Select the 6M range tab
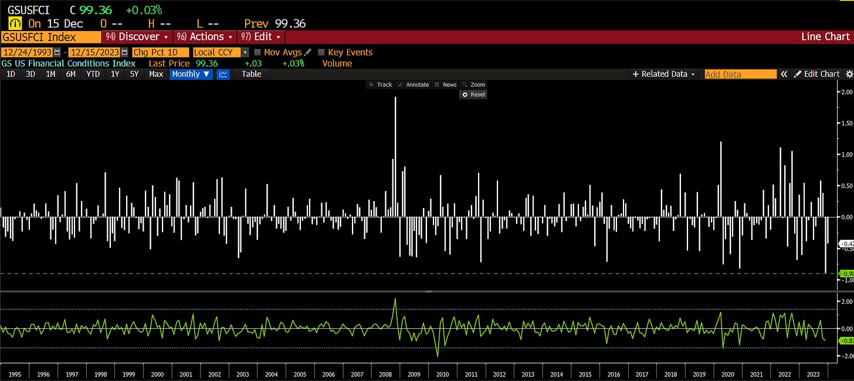The height and width of the screenshot is (381, 854). [x=70, y=74]
